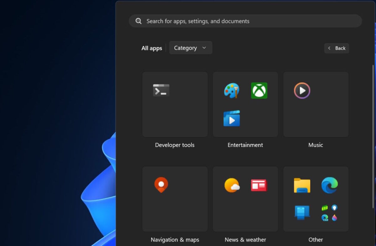
Task: Open the News icon in News & weather
Action: click(259, 185)
